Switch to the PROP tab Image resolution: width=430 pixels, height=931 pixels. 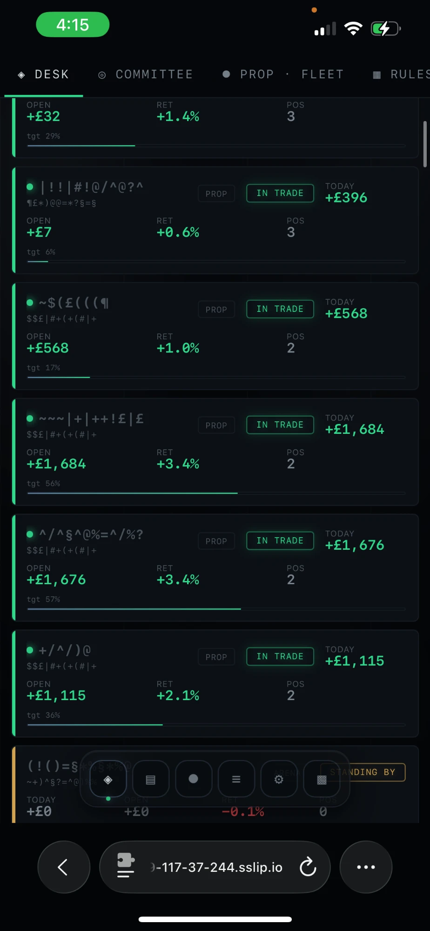point(248,74)
